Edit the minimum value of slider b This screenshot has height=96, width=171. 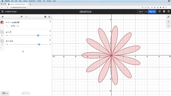pyautogui.click(x=6, y=45)
